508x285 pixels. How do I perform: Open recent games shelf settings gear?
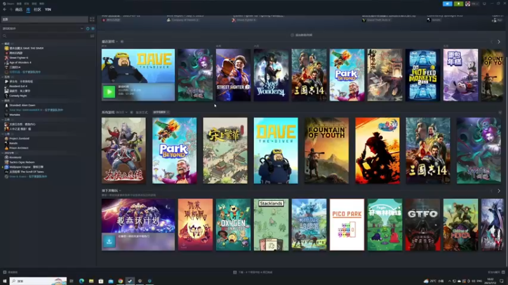click(122, 42)
